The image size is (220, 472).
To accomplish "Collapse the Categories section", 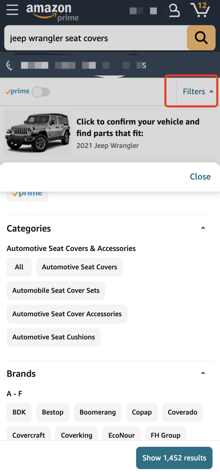I will (x=203, y=228).
